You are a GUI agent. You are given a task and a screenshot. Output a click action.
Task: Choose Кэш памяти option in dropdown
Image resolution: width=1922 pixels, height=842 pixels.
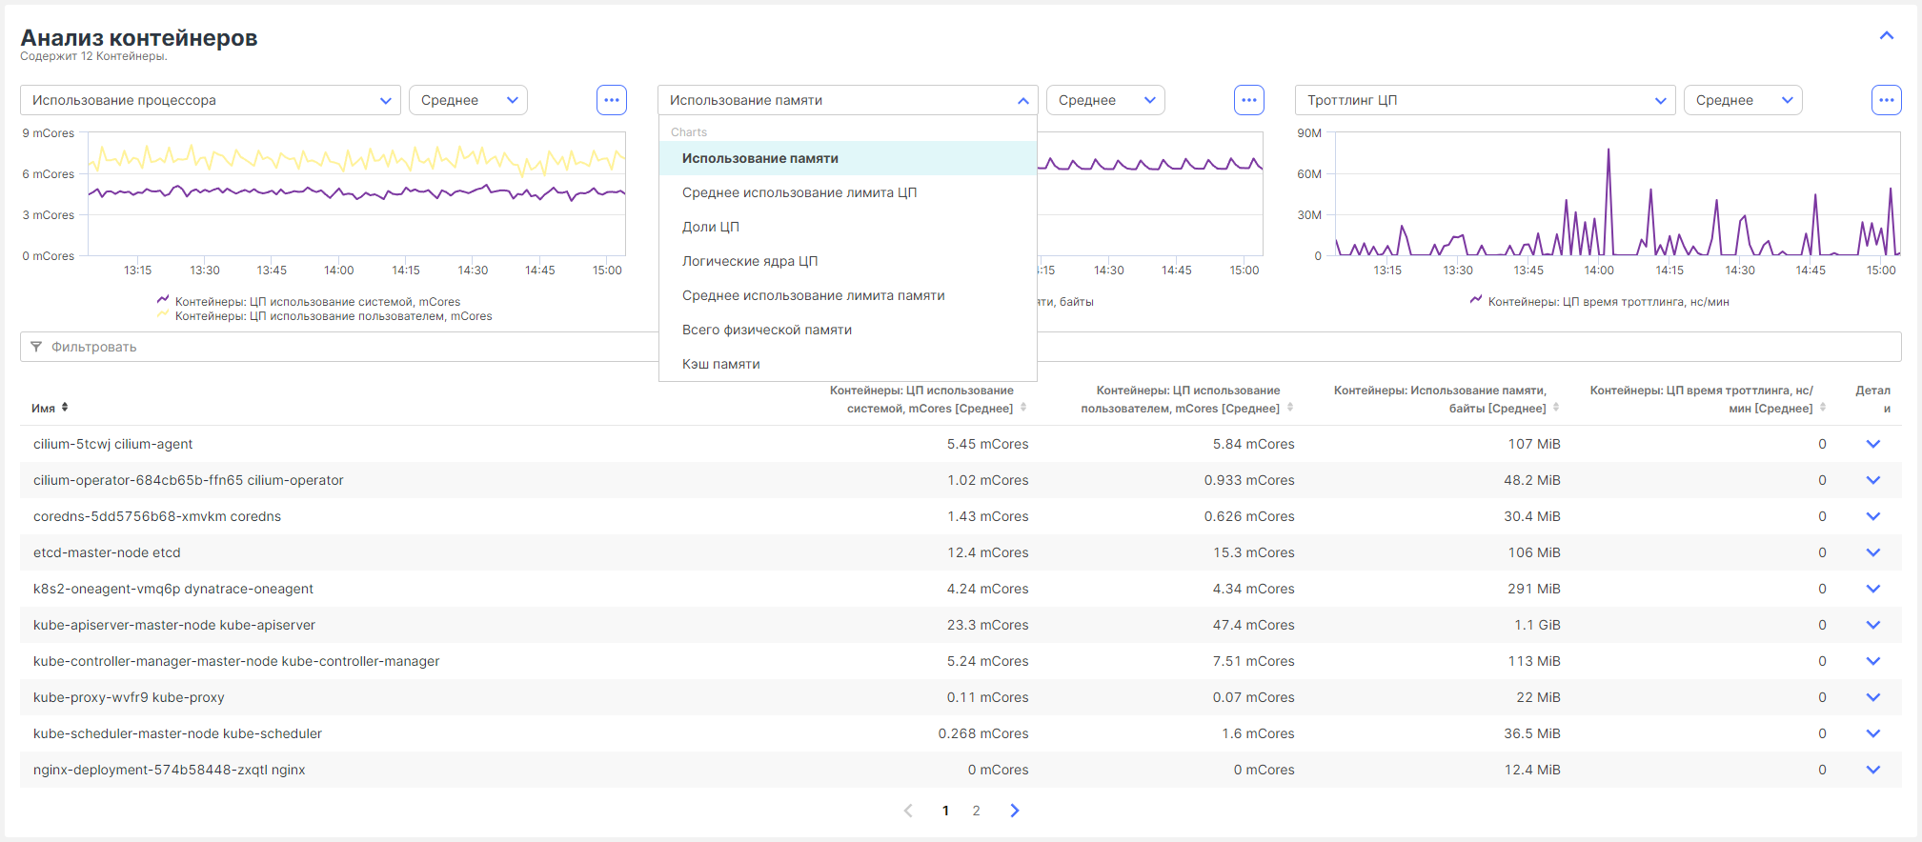[721, 364]
